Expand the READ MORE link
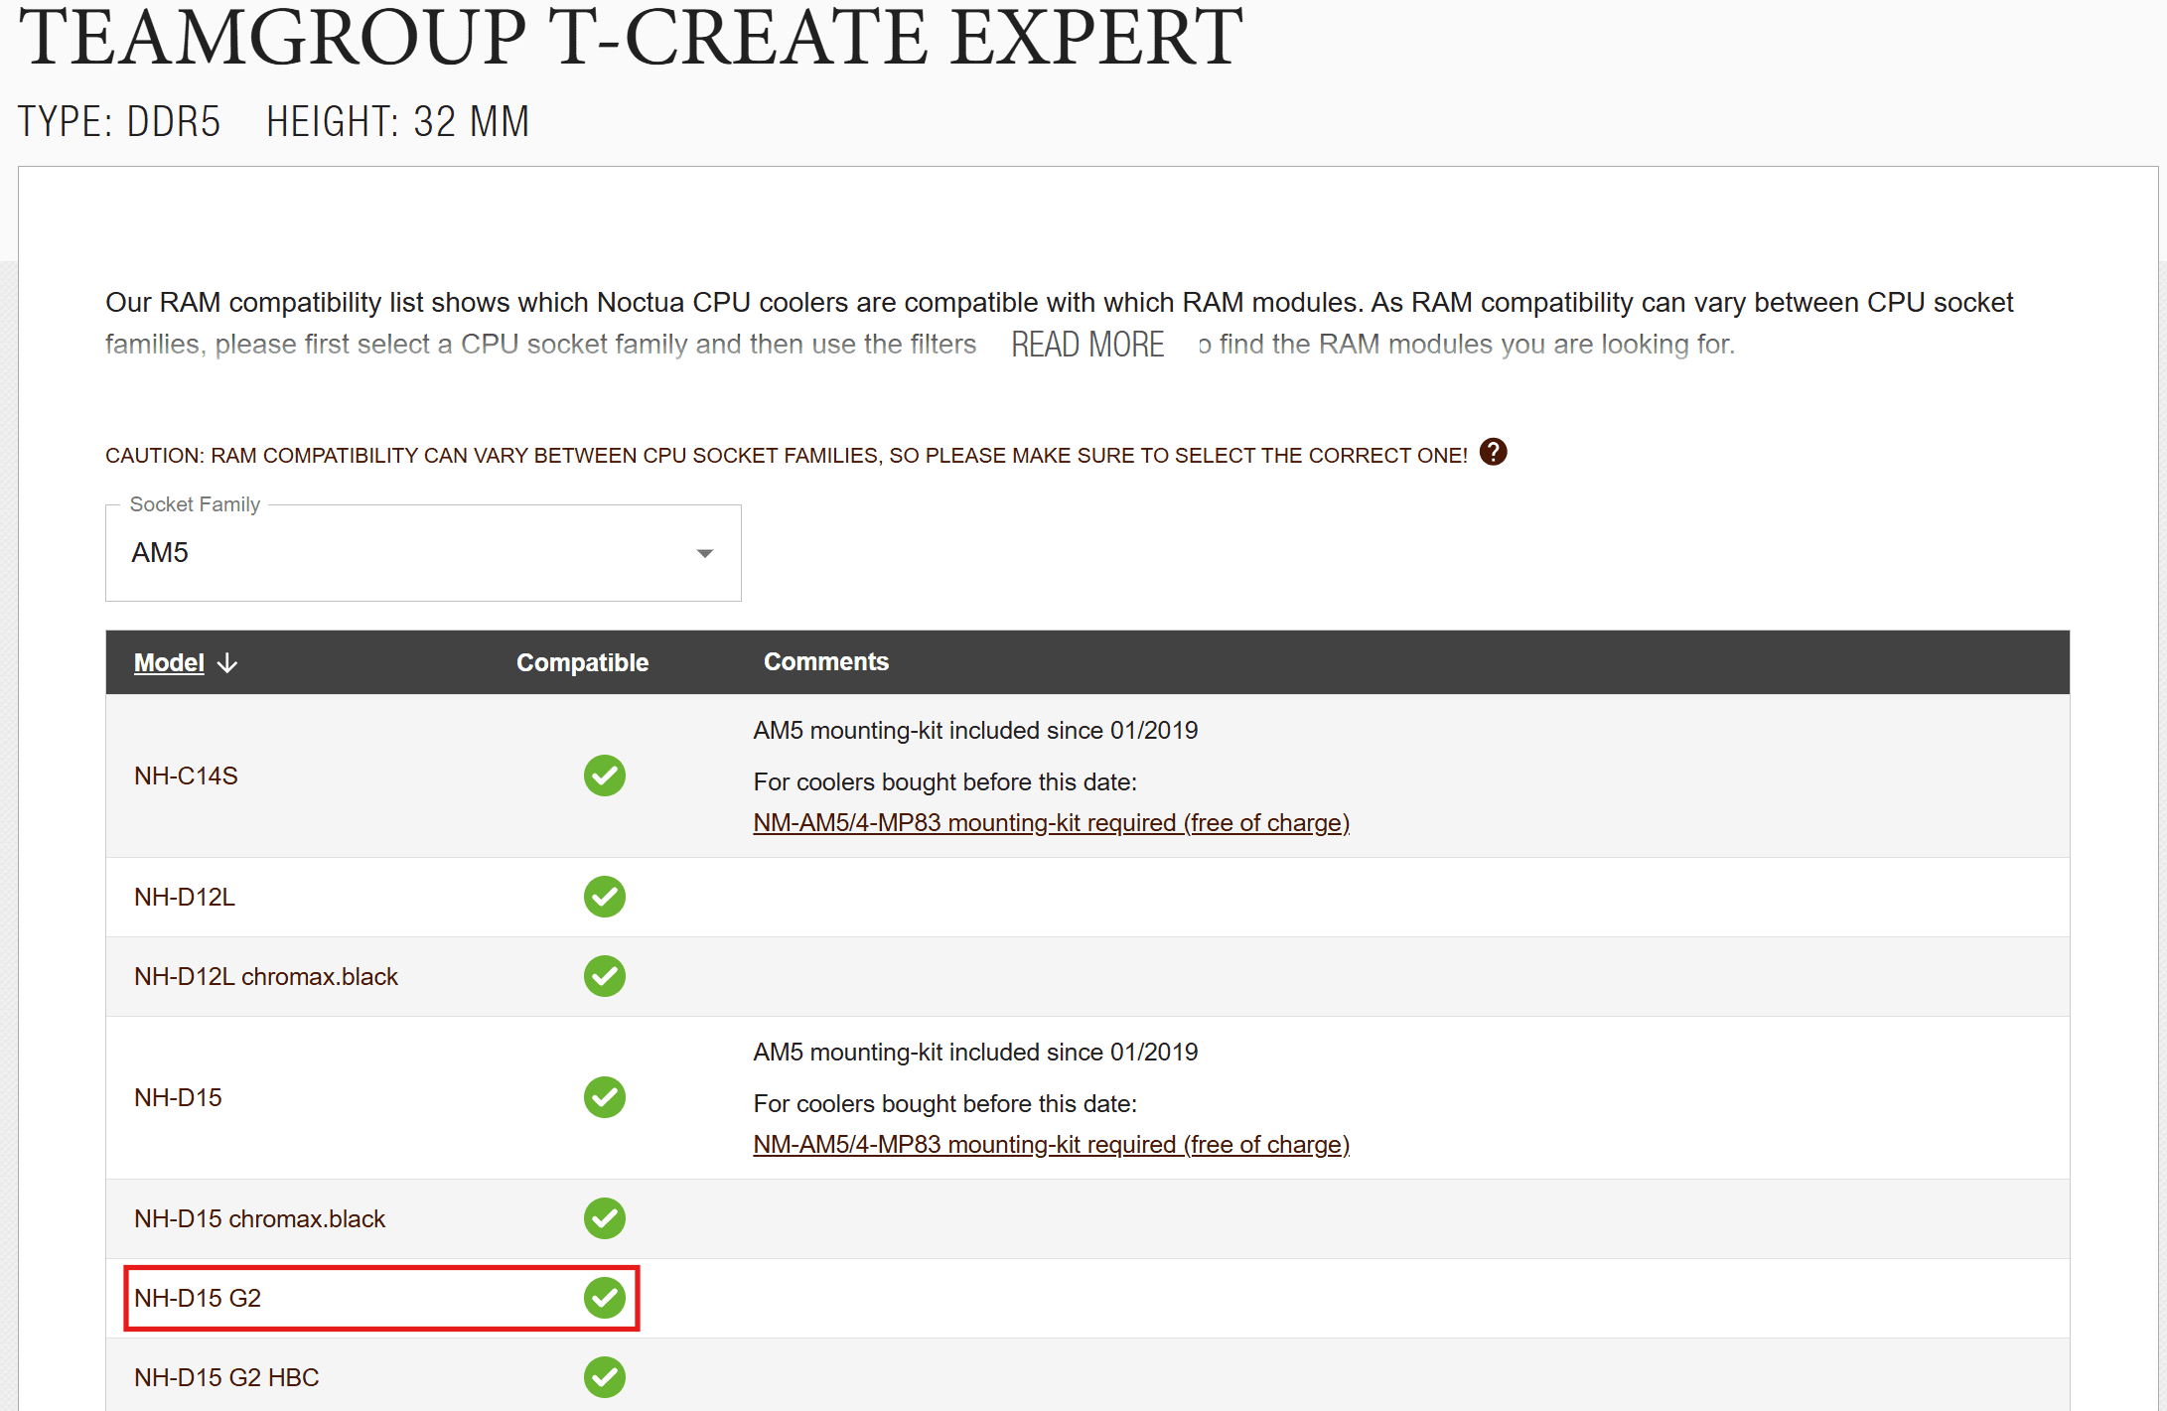Viewport: 2167px width, 1411px height. pyautogui.click(x=1087, y=345)
